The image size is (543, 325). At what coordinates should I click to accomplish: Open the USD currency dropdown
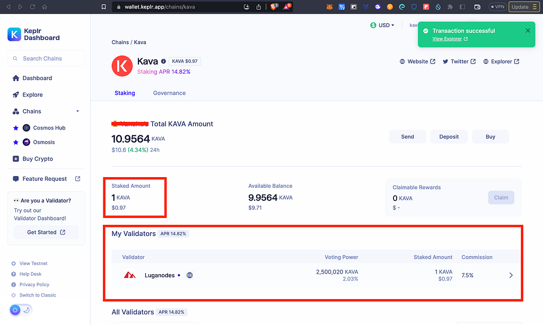point(382,25)
